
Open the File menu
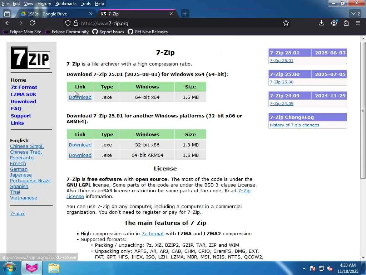pos(5,4)
